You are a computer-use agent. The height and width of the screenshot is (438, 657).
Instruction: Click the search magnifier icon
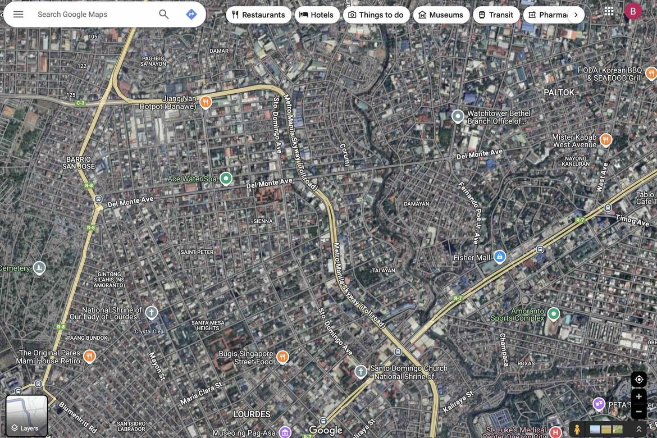pyautogui.click(x=164, y=14)
